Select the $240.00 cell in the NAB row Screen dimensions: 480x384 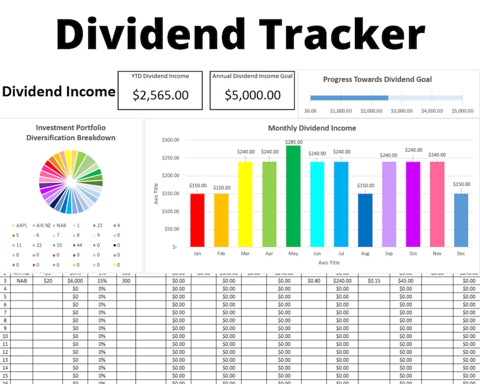(x=342, y=281)
